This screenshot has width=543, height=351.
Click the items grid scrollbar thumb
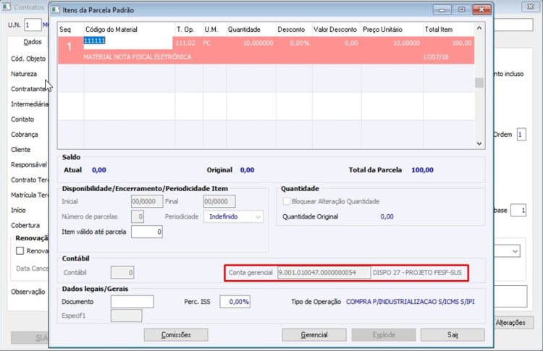(479, 83)
